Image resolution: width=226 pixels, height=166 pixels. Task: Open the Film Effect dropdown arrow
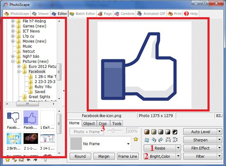point(219,148)
